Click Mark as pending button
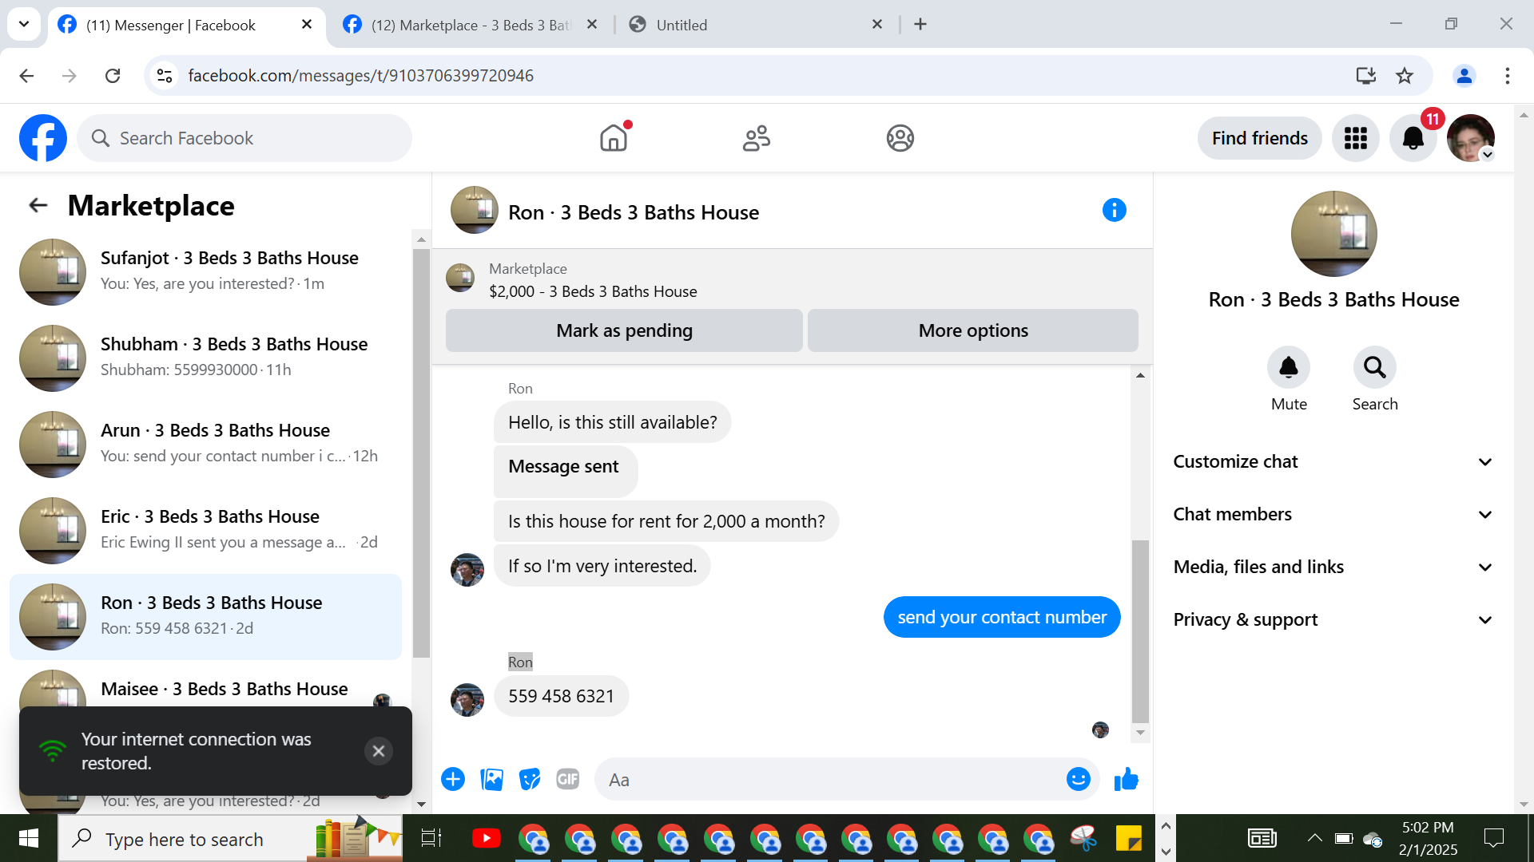This screenshot has width=1534, height=862. [x=624, y=330]
